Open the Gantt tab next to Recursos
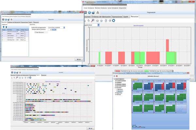The height and width of the screenshot is (130, 196). tap(126, 17)
